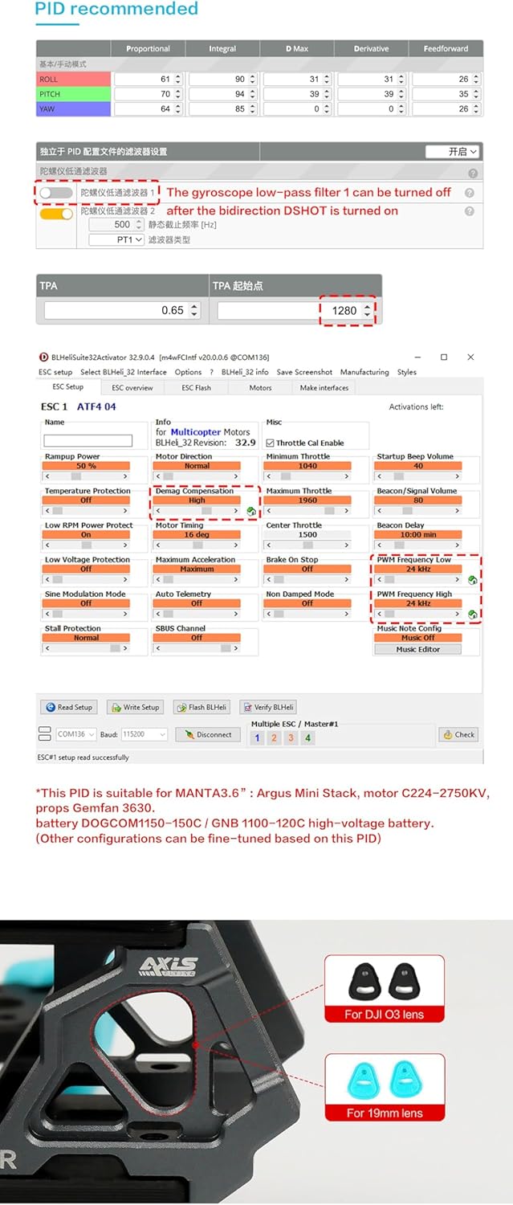Click green icon beside PWM Frequency High
The height and width of the screenshot is (1205, 513).
[x=473, y=615]
